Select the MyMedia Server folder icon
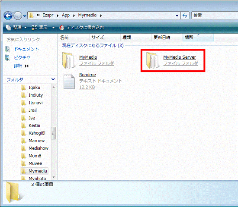Viewport: 238px width, 207px height. (153, 60)
